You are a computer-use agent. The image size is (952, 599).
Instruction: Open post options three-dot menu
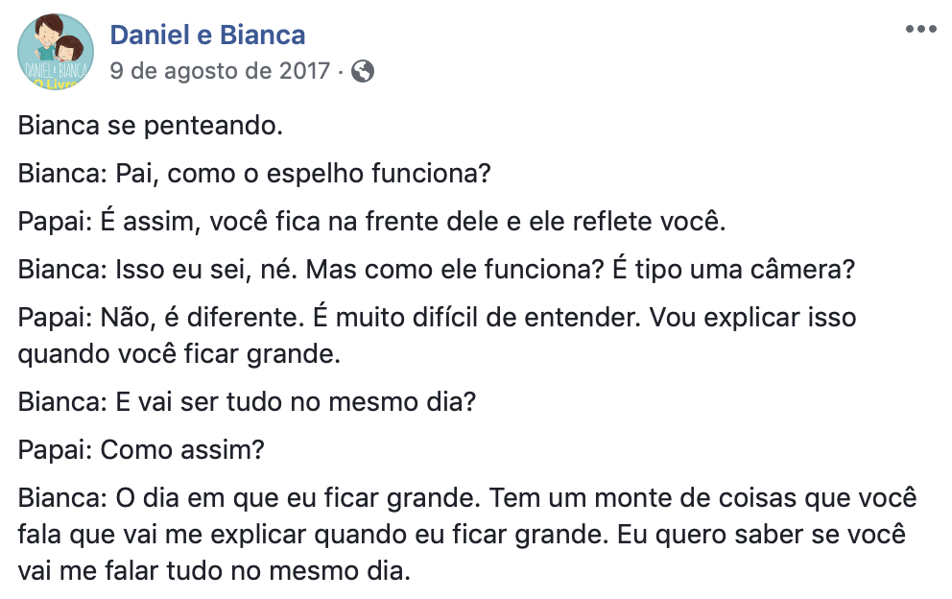[920, 29]
